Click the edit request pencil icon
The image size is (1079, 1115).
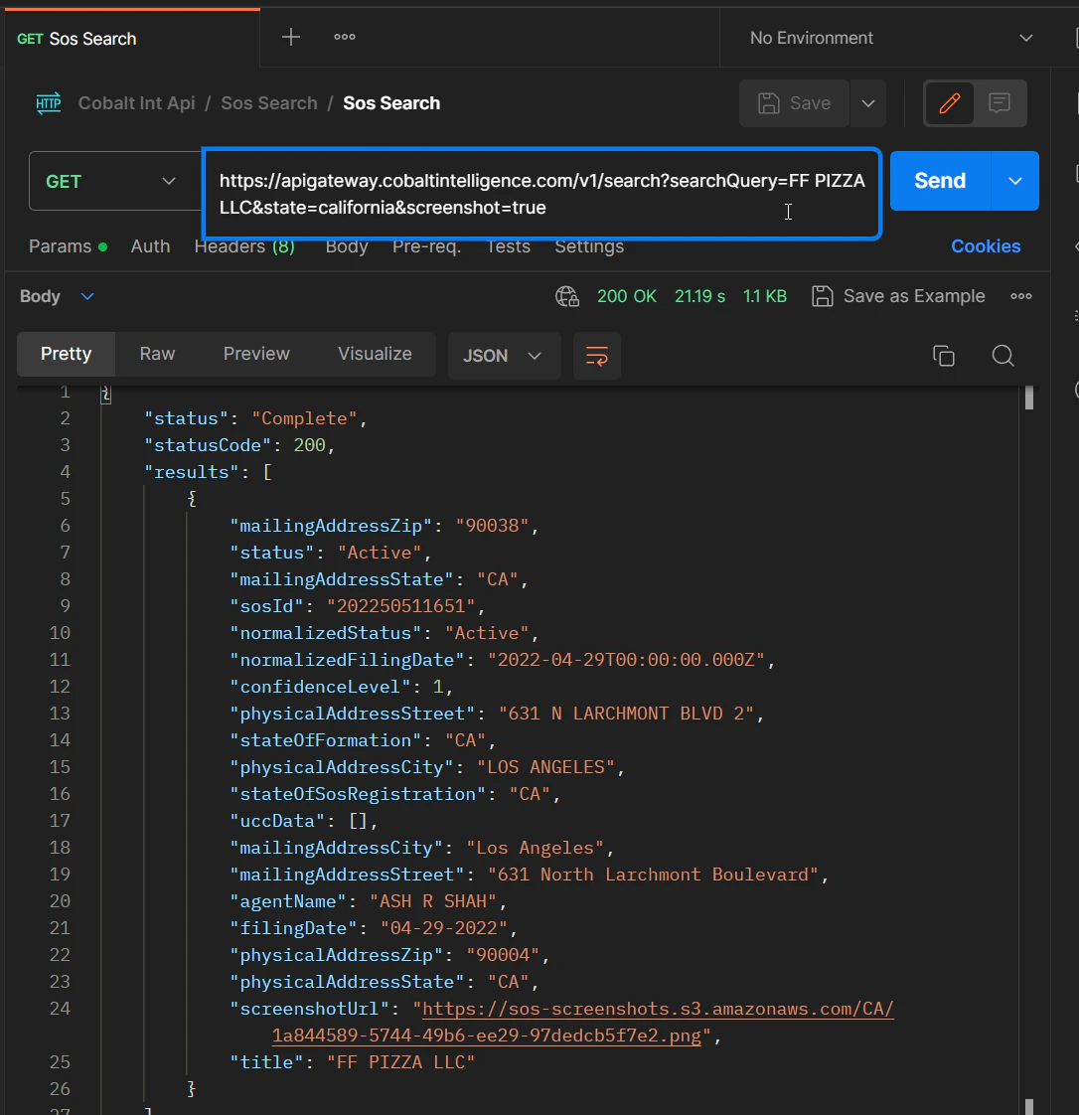pyautogui.click(x=951, y=102)
